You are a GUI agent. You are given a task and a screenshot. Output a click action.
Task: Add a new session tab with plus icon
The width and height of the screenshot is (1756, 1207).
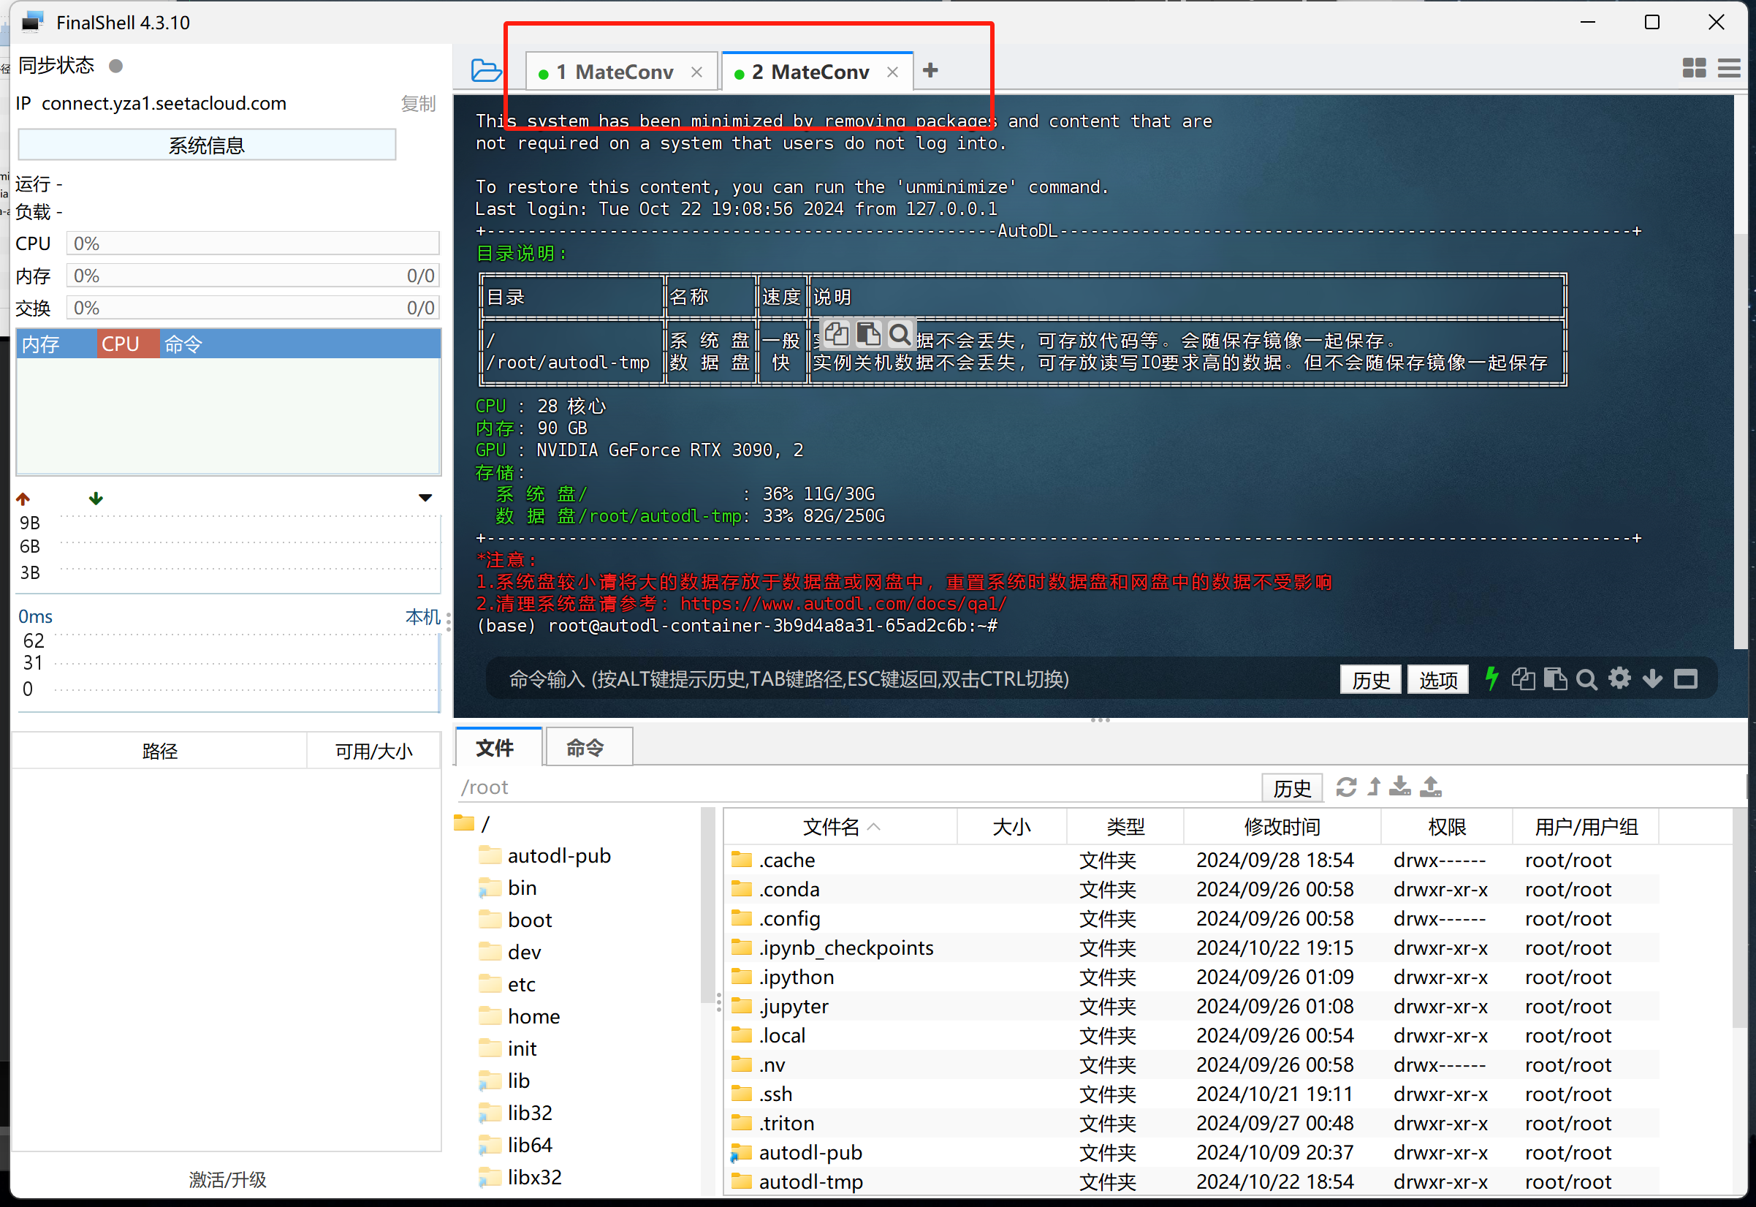[x=930, y=70]
